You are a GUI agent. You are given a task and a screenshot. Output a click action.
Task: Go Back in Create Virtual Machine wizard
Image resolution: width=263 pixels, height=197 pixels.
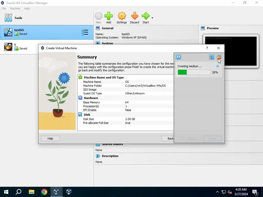(168, 139)
